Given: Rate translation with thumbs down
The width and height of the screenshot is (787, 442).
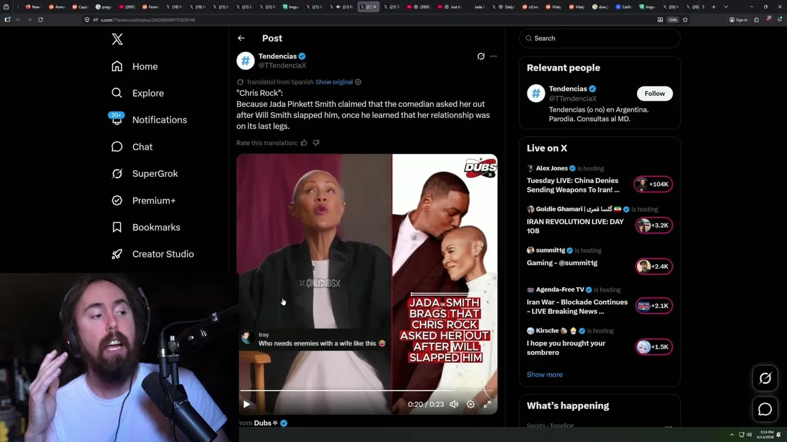Looking at the screenshot, I should (316, 142).
